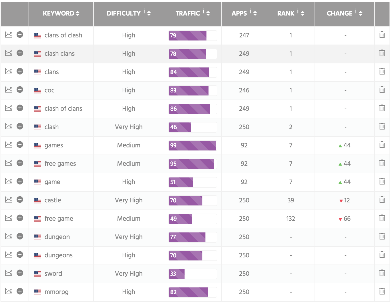Screen dimensions: 390x305
Task: Click the traffic bar showing 33 for sword
Action: pyautogui.click(x=193, y=274)
